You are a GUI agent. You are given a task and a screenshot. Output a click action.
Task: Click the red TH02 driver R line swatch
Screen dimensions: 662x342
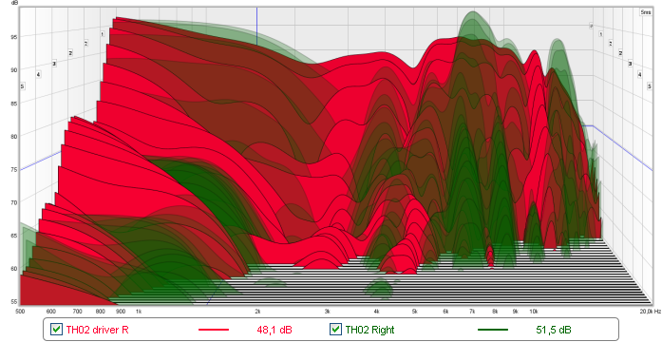point(214,330)
